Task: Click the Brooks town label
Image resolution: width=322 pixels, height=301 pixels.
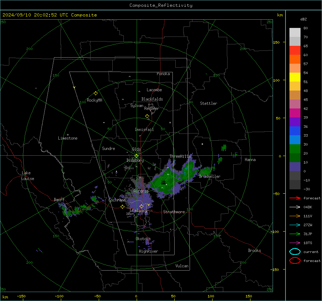Action: [254, 251]
